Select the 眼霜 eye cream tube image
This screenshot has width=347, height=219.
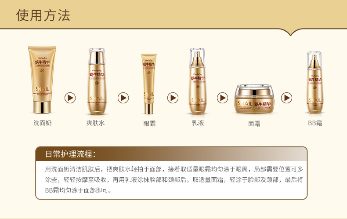coord(149,84)
